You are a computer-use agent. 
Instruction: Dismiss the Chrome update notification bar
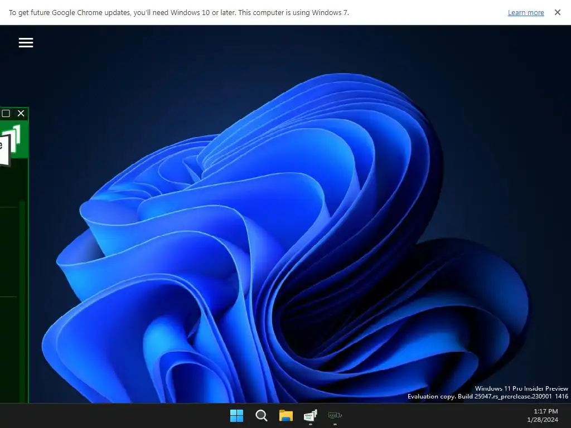tap(558, 12)
